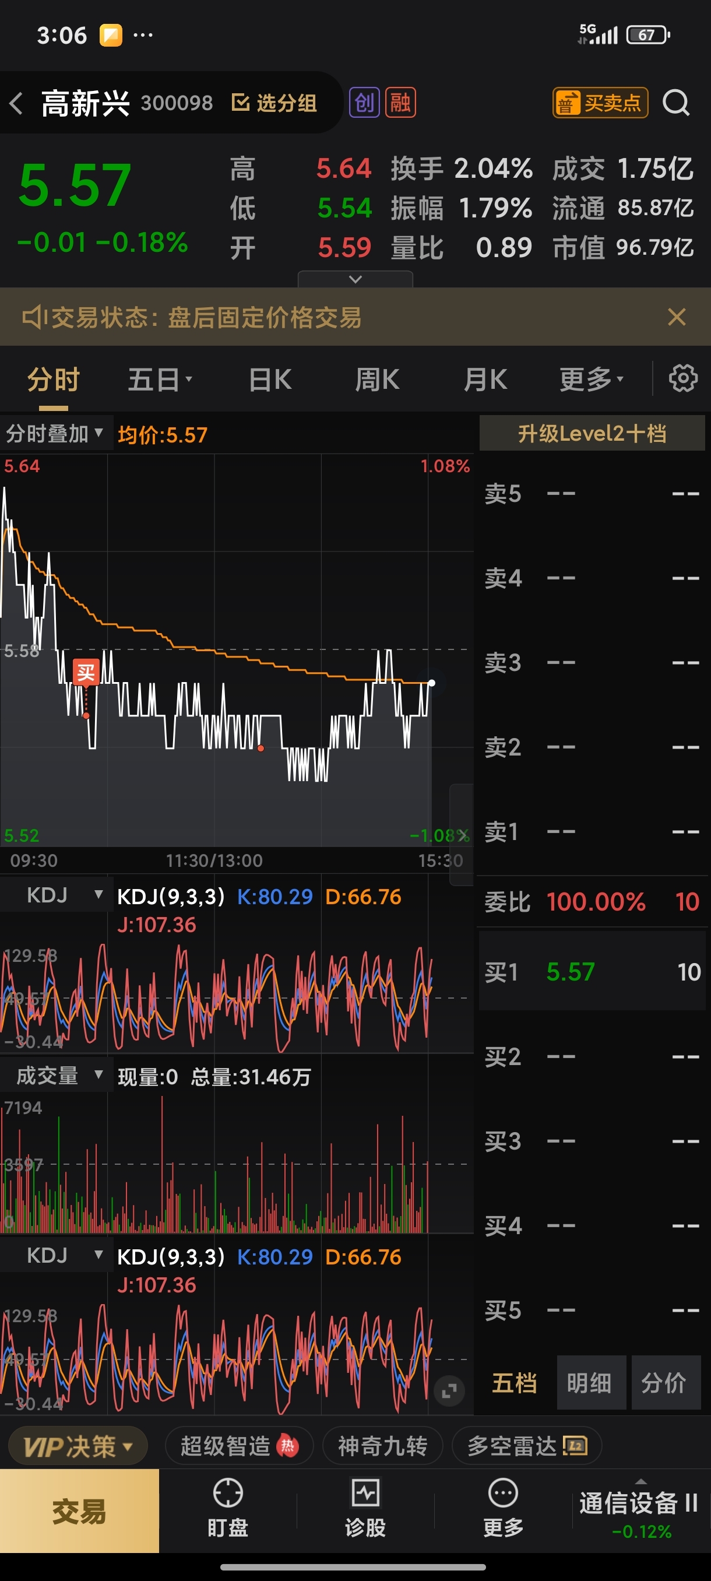This screenshot has height=1581, width=711.
Task: Open the search magnifier icon
Action: [676, 103]
